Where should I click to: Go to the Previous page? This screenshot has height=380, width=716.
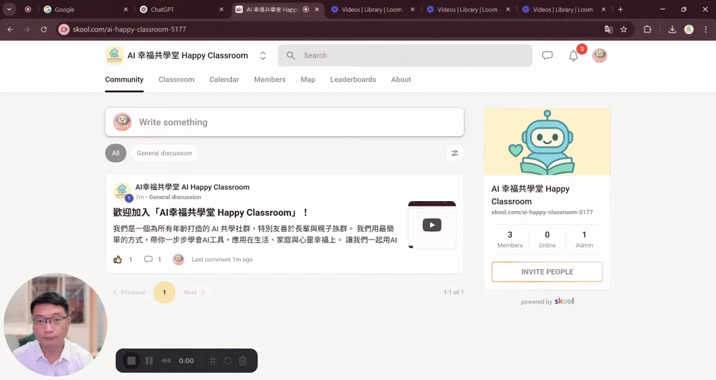pyautogui.click(x=129, y=293)
